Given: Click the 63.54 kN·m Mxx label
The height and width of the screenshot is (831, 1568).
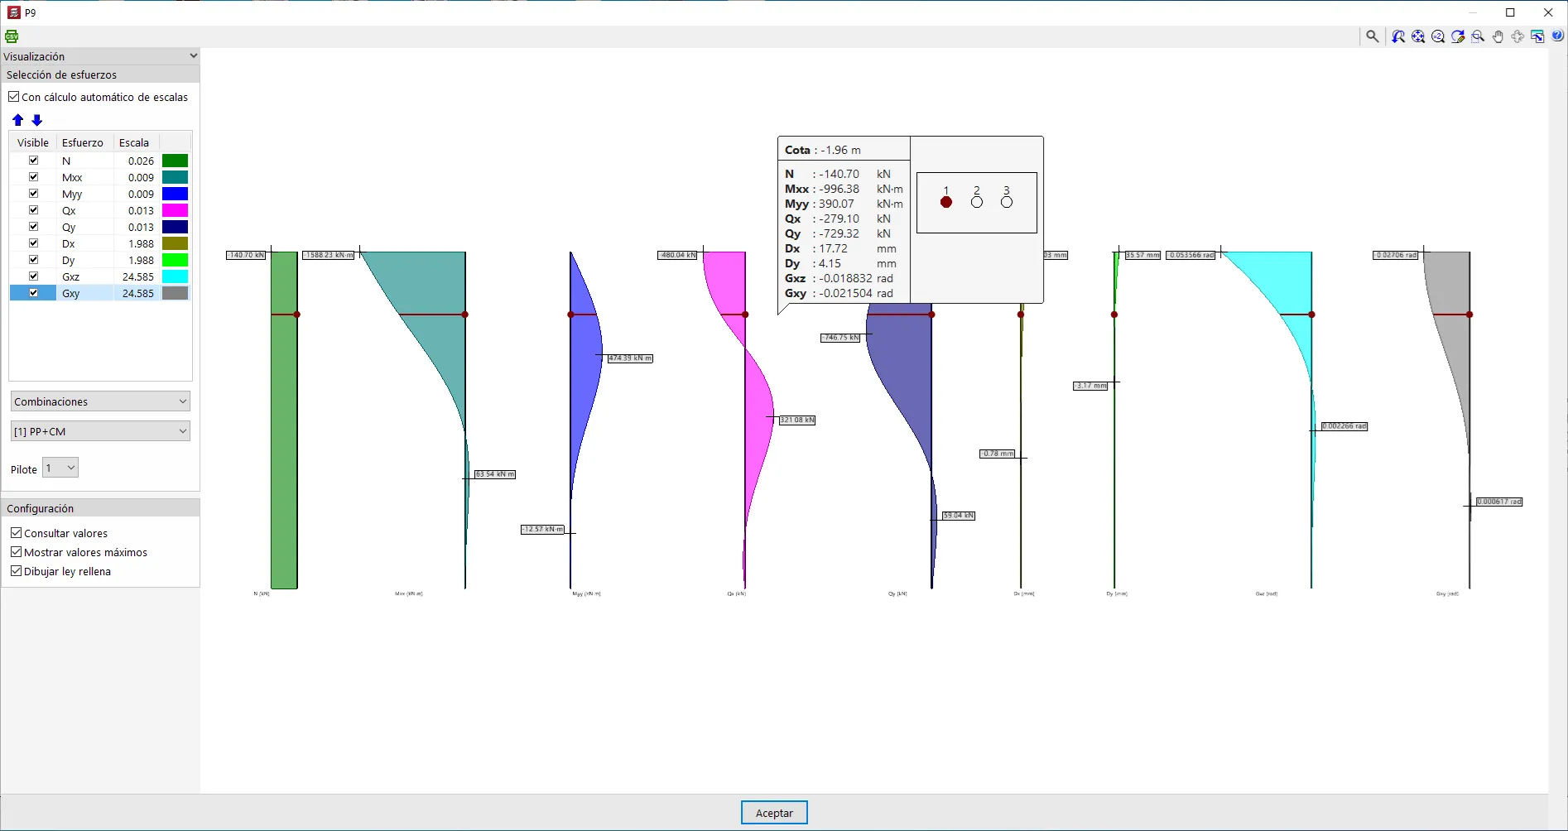Looking at the screenshot, I should pyautogui.click(x=495, y=474).
